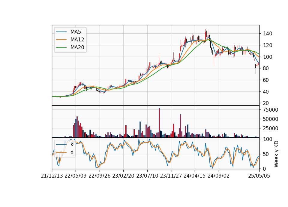This screenshot has width=288, height=207.
Task: Click the 22/05/09 date tick label
Action: tap(76, 176)
